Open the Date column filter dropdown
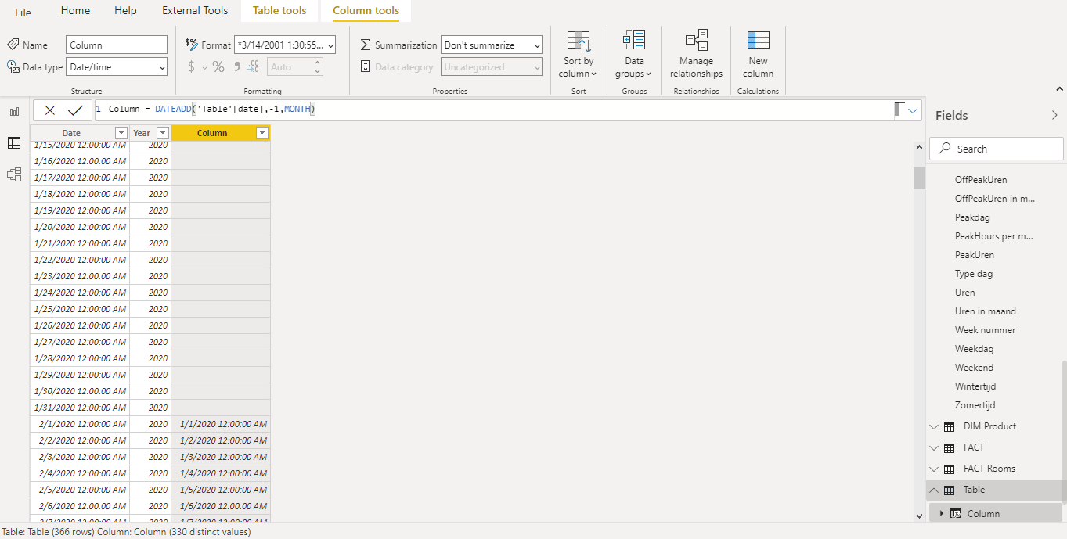Image resolution: width=1067 pixels, height=539 pixels. click(x=121, y=133)
